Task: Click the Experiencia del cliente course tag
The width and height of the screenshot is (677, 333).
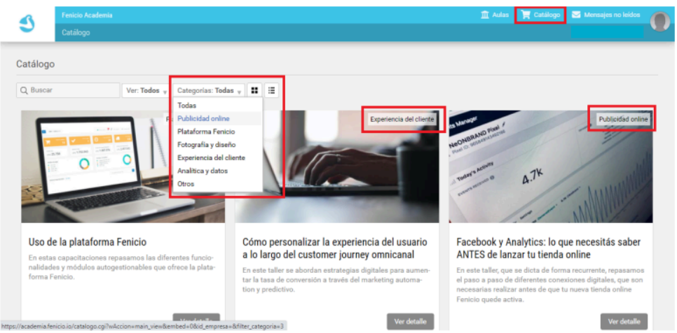Action: [402, 120]
